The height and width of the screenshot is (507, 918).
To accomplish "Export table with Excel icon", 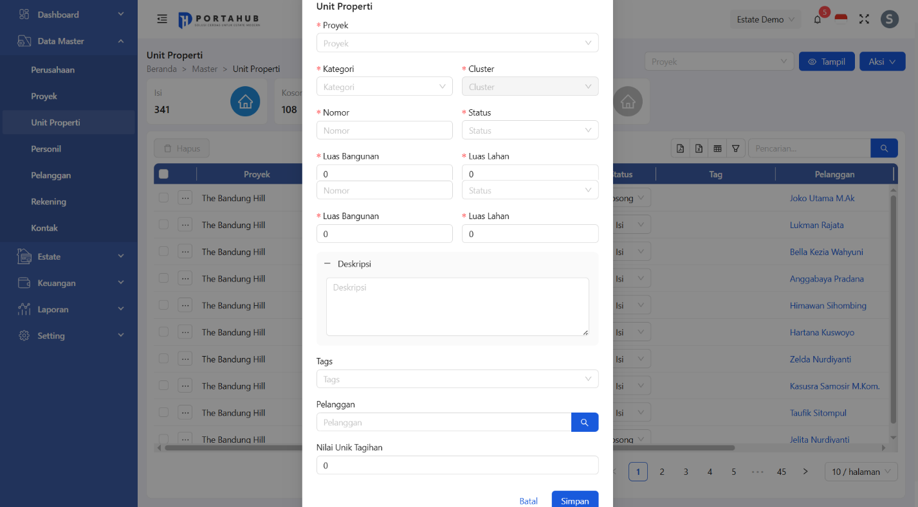I will click(699, 148).
